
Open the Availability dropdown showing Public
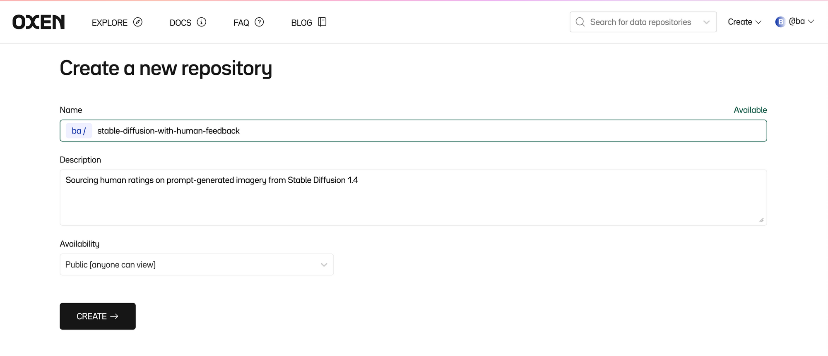tap(197, 265)
